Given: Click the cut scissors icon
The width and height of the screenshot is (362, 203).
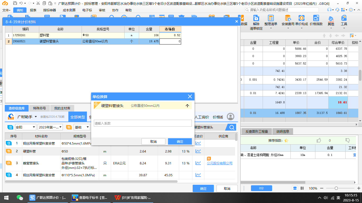Looking at the screenshot, I should pyautogui.click(x=38, y=3).
